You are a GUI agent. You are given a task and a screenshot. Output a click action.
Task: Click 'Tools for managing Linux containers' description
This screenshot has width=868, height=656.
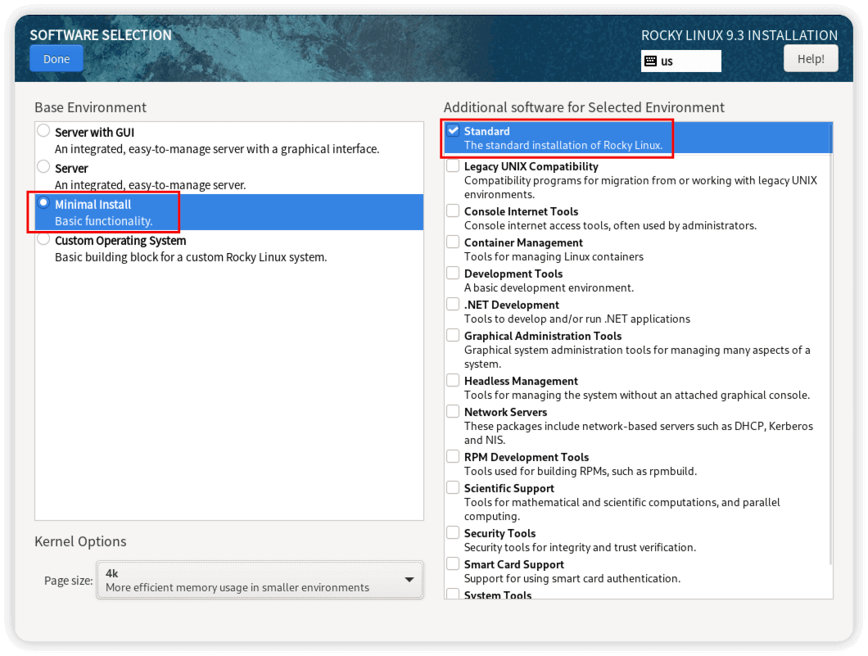(x=554, y=256)
